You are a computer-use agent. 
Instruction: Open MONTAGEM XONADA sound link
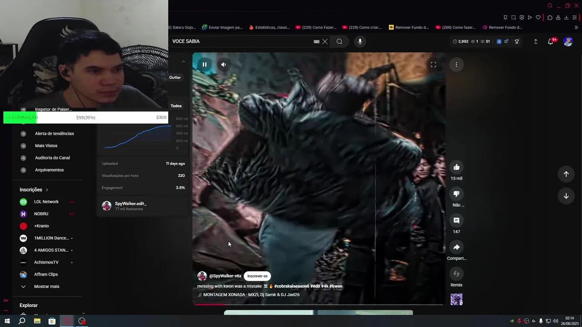pyautogui.click(x=251, y=295)
